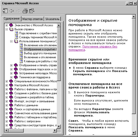Select the Выбор другого помощника topic
Screen dimensions: 138x137
click(40, 53)
